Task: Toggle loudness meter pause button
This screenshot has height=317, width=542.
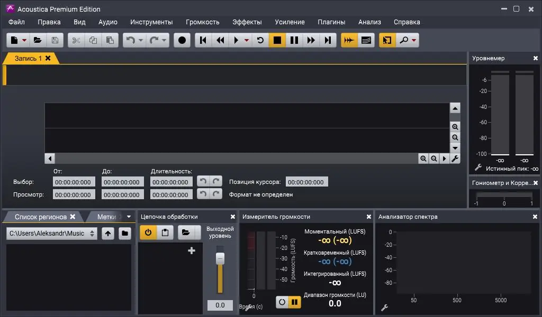Action: [x=294, y=302]
